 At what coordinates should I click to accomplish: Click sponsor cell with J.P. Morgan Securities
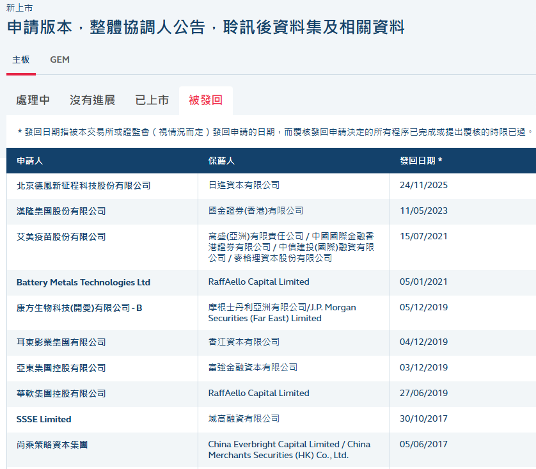[x=282, y=313]
